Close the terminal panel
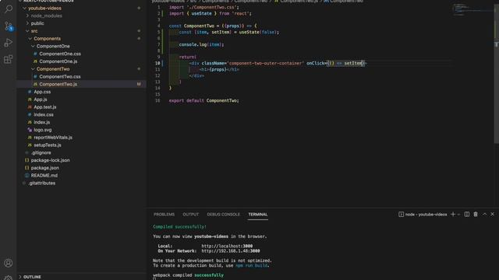The height and width of the screenshot is (280, 499). point(492,215)
